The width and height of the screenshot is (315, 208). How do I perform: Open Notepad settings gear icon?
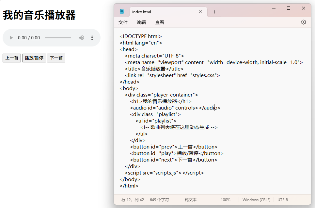coord(304,22)
